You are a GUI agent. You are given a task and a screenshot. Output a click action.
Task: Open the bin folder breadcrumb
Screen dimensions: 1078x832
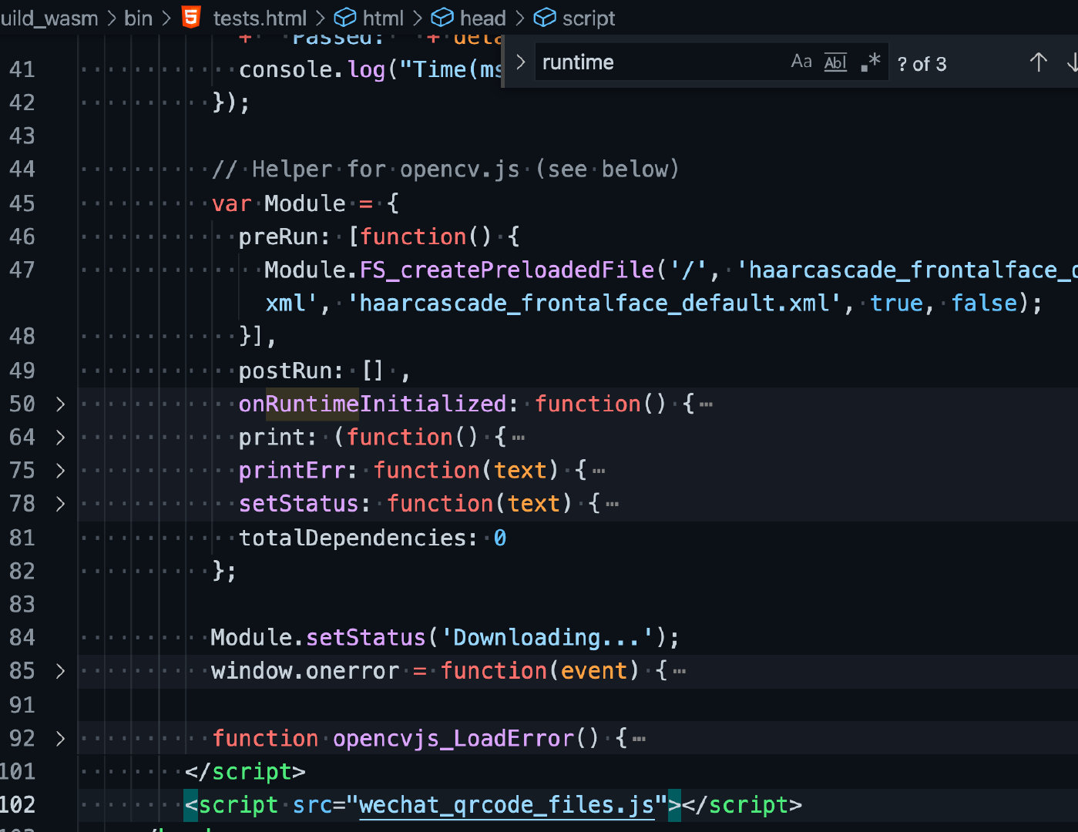click(x=139, y=18)
